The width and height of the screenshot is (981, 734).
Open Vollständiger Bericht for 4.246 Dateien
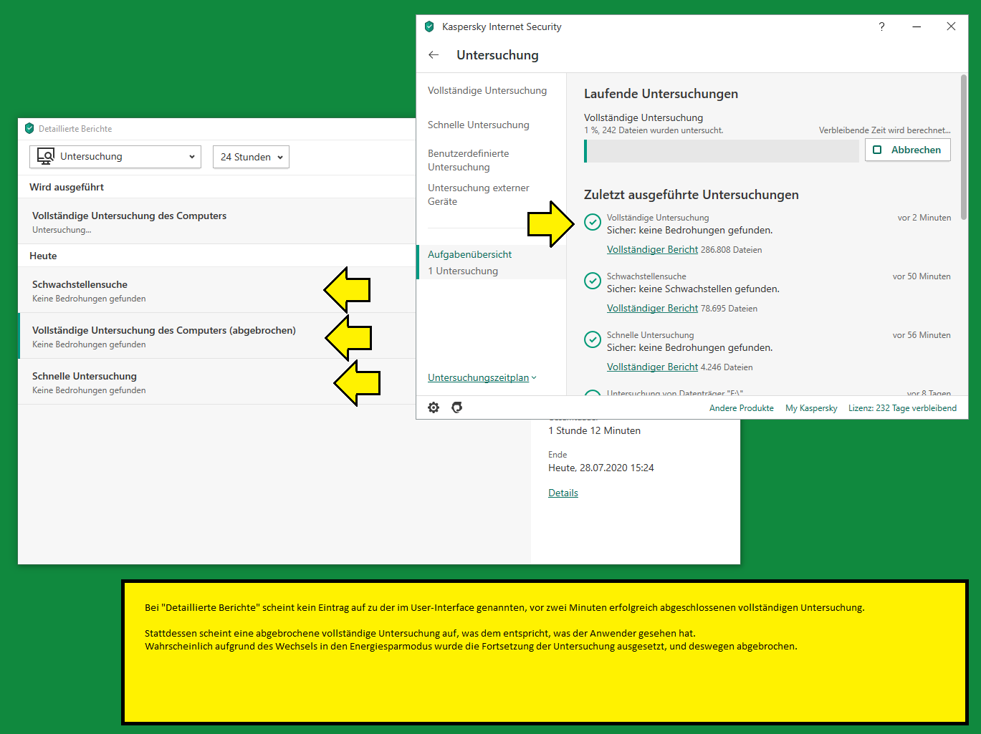tap(652, 367)
